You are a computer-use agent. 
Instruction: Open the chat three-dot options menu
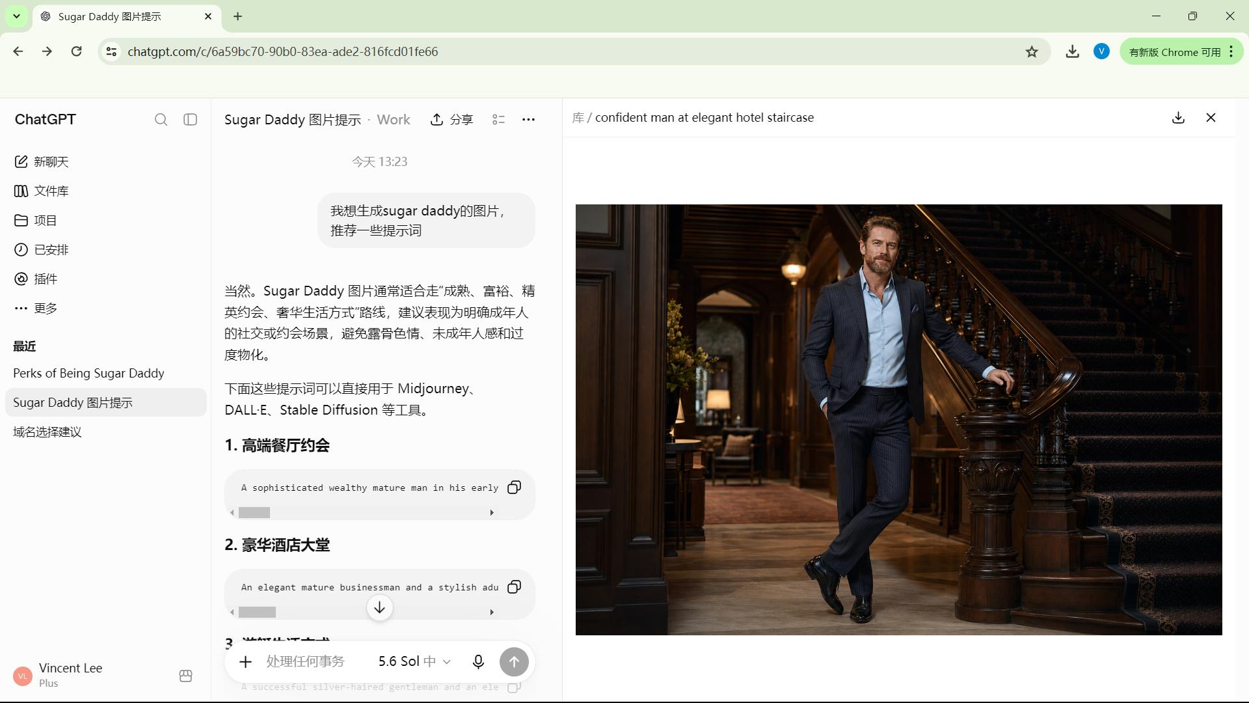[528, 119]
